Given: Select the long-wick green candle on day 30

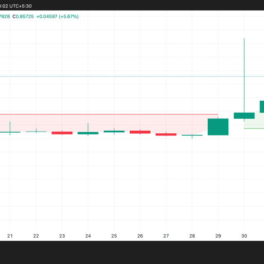Looking at the screenshot, I should point(244,116).
